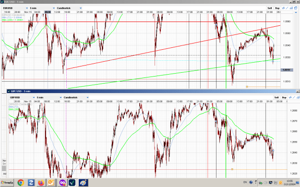This screenshot has width=300, height=187.
Task: Select EMA (200) legend in EUR/USD chart
Action: (x=12, y=20)
